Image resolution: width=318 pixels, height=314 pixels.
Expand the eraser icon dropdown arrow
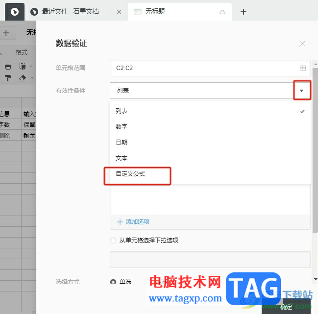pos(32,78)
